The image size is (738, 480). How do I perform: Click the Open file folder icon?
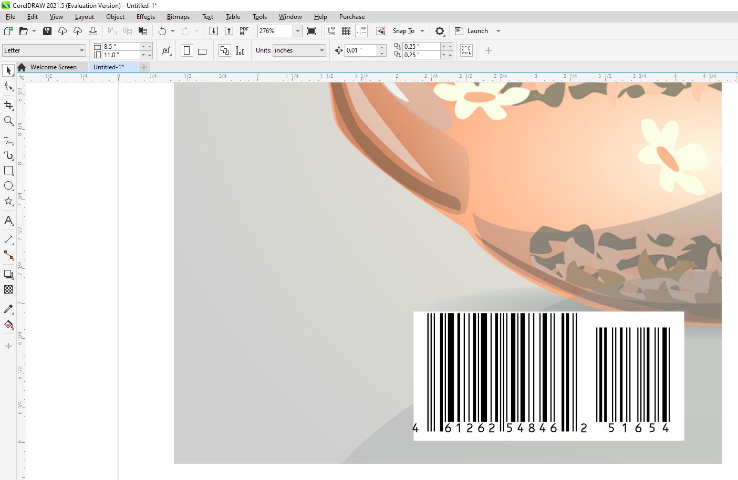click(23, 31)
